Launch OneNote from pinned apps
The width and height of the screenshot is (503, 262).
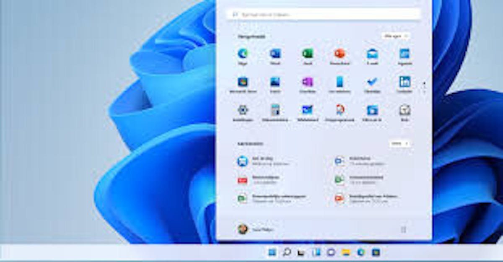pyautogui.click(x=307, y=82)
